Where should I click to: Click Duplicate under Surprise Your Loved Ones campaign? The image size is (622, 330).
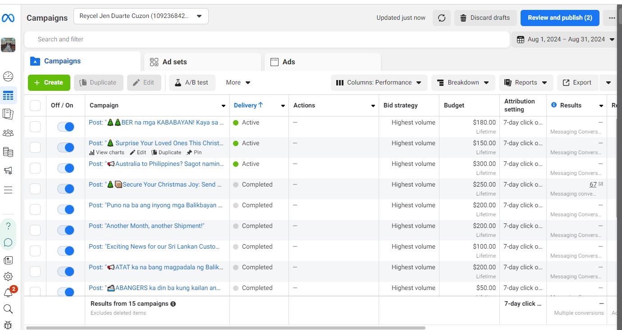[166, 152]
